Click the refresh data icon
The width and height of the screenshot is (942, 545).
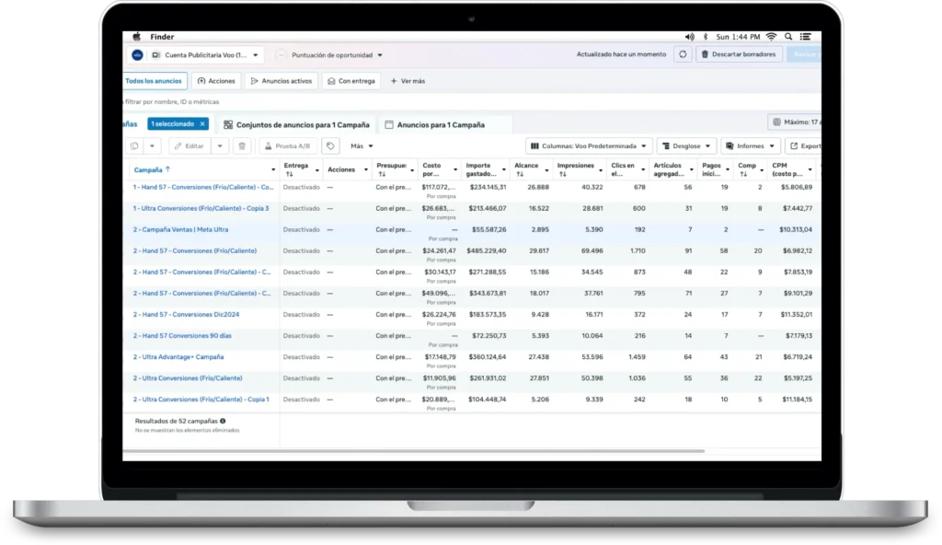coord(682,54)
